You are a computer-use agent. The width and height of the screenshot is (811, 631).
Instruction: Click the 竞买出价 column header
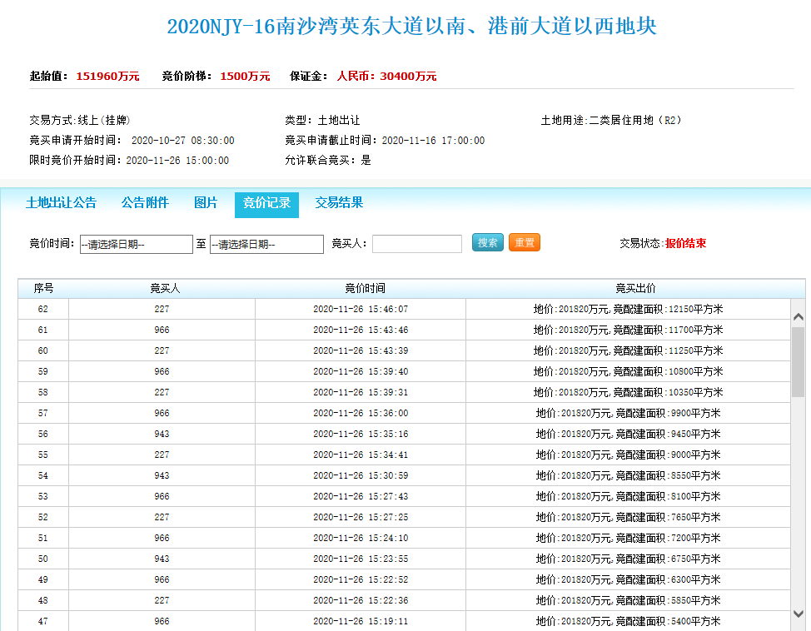[x=634, y=289]
